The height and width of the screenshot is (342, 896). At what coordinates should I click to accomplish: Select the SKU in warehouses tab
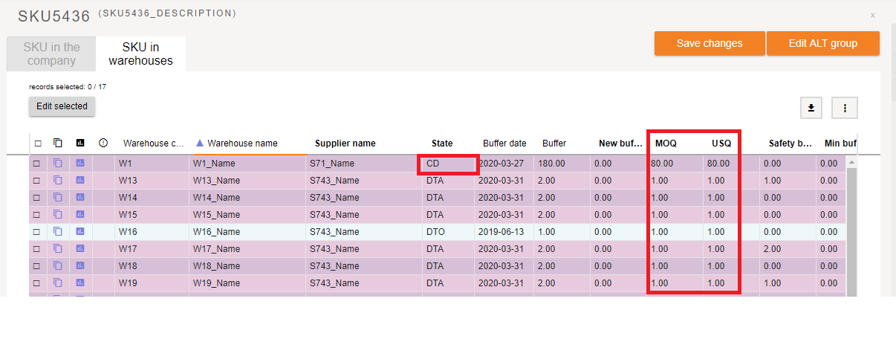point(140,54)
